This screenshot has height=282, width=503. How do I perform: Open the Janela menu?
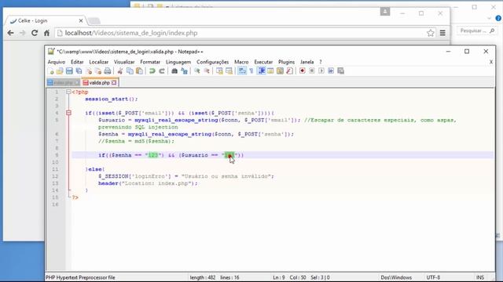(x=307, y=62)
